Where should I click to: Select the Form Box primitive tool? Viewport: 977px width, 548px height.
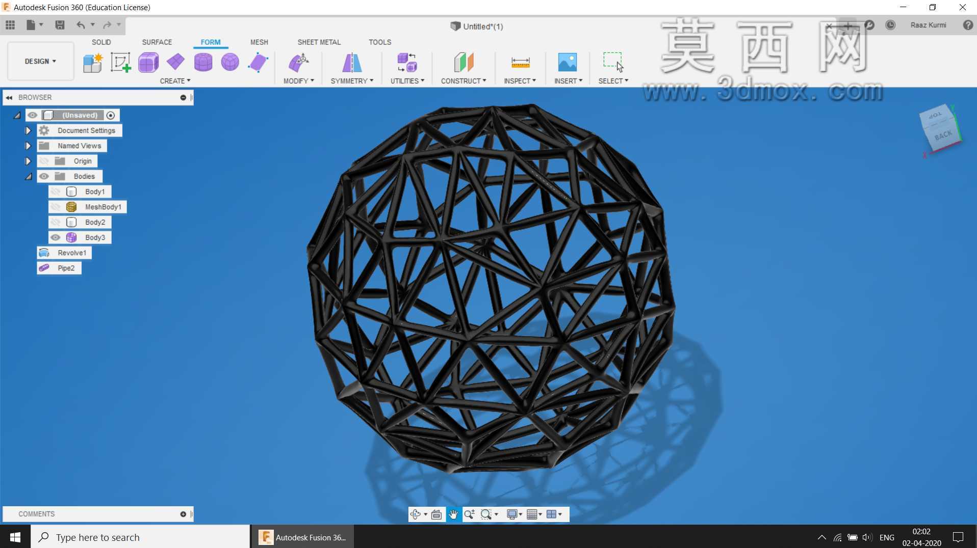[x=148, y=63]
